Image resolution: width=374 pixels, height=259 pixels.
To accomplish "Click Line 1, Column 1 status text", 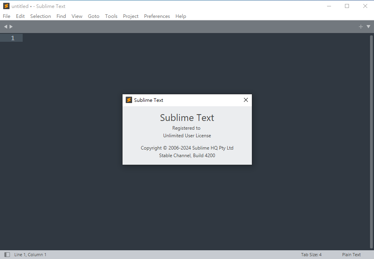I will [30, 255].
